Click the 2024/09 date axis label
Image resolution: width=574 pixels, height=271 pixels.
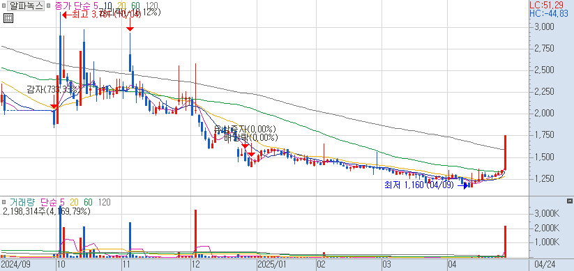pos(15,264)
